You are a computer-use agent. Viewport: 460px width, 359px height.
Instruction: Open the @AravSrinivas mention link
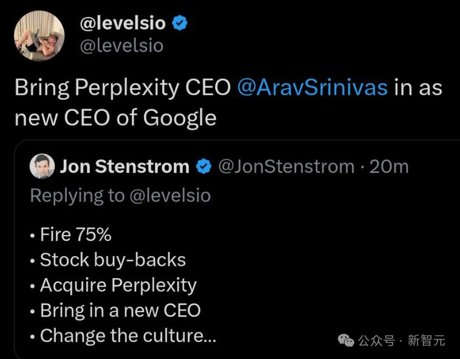312,87
